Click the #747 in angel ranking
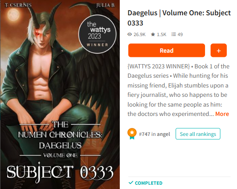The height and width of the screenshot is (189, 237). point(154,134)
